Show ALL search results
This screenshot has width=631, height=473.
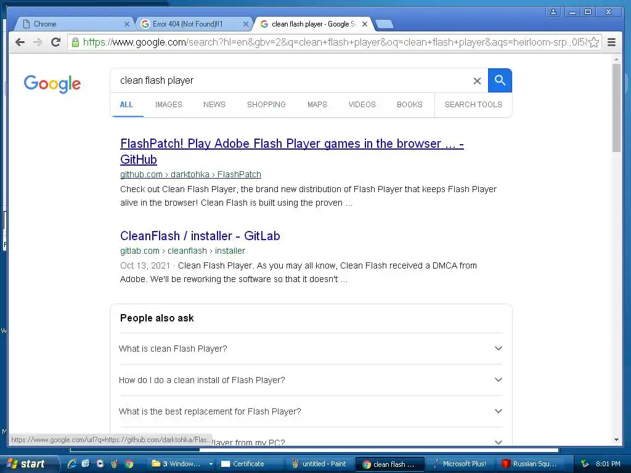click(x=126, y=105)
